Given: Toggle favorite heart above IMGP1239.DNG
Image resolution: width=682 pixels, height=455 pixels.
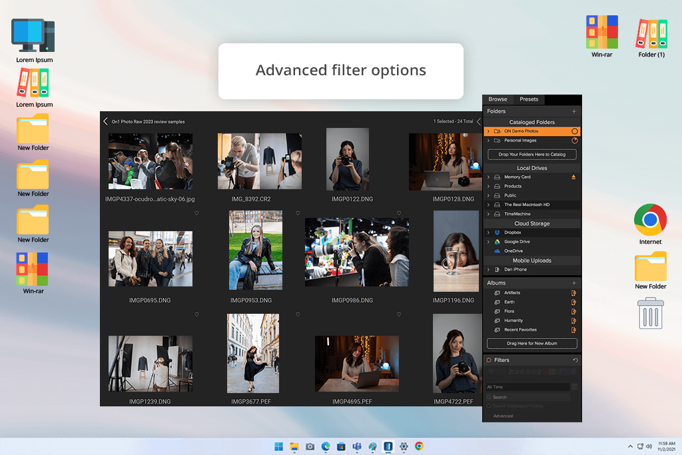Looking at the screenshot, I should tap(196, 314).
